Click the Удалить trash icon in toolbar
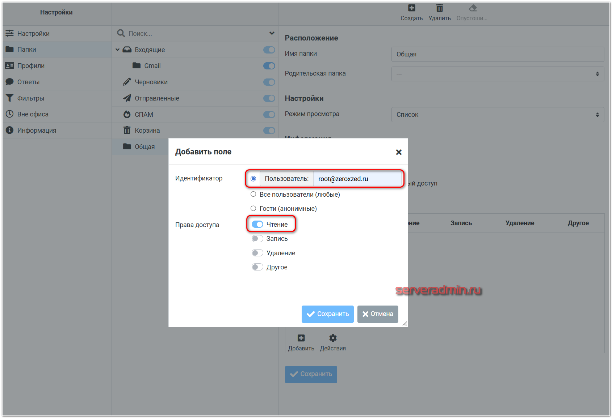612x418 pixels. pos(439,8)
